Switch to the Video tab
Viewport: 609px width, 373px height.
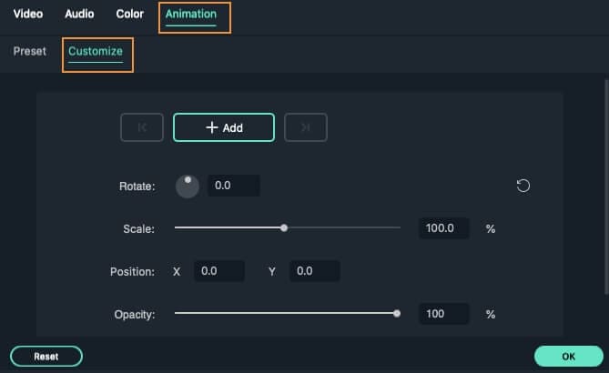coord(29,15)
